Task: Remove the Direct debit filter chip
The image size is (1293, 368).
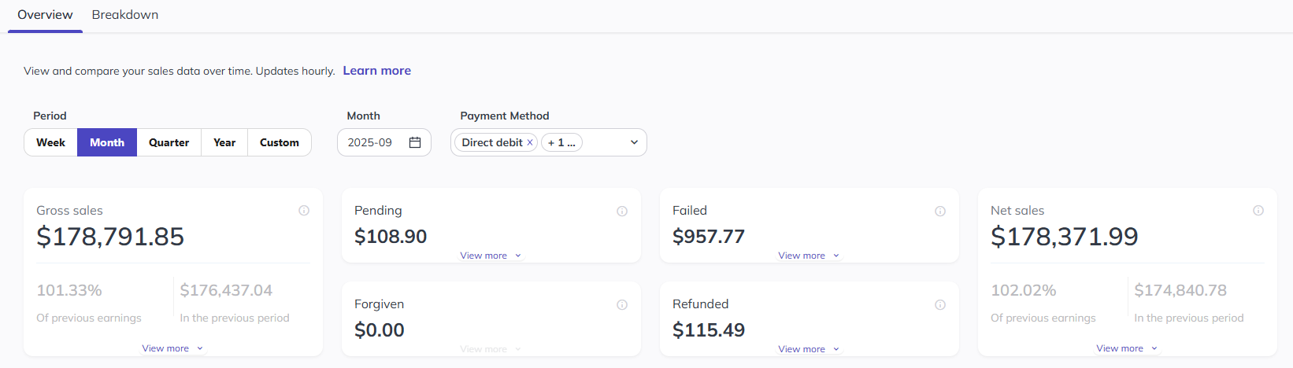Action: [530, 142]
